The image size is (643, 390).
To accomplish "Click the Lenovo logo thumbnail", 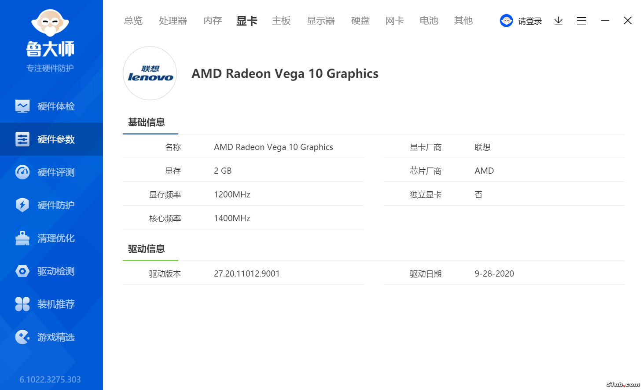I will pos(150,73).
